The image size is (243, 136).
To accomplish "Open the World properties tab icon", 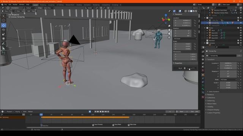I will (x=203, y=70).
